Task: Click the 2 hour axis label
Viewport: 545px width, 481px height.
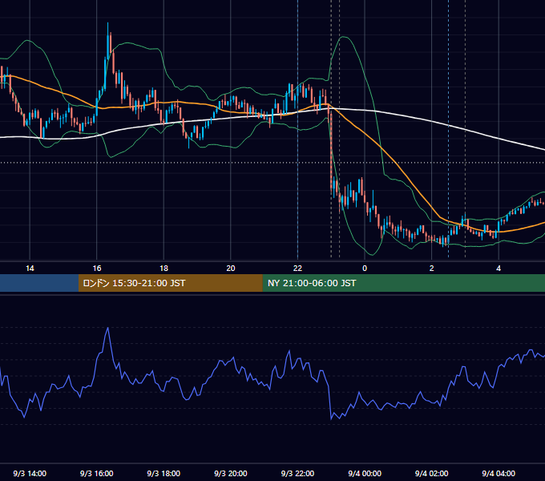Action: tap(431, 269)
